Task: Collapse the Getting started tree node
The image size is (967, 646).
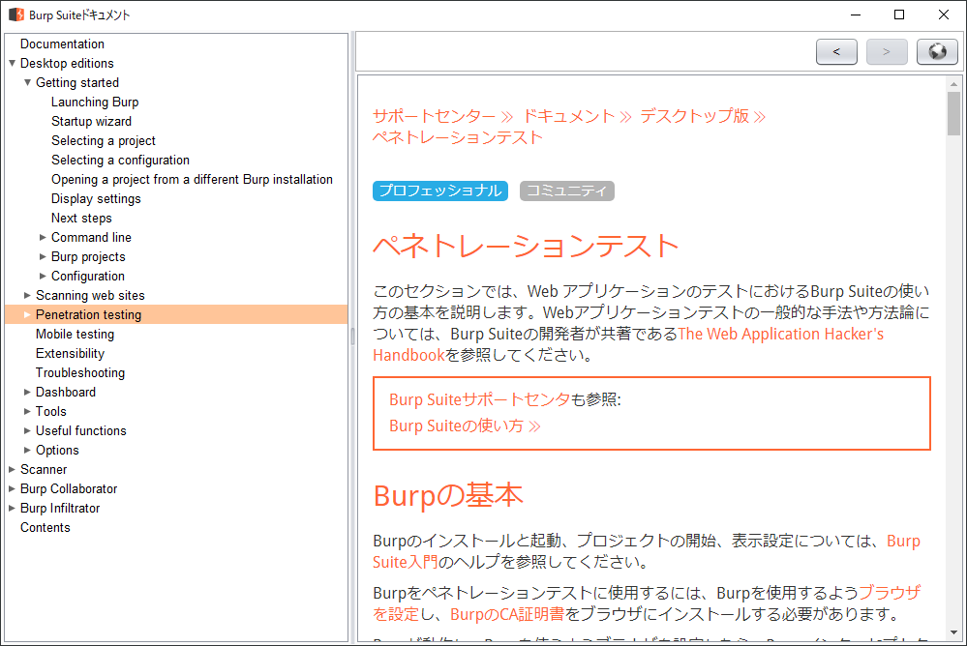Action: click(x=27, y=82)
